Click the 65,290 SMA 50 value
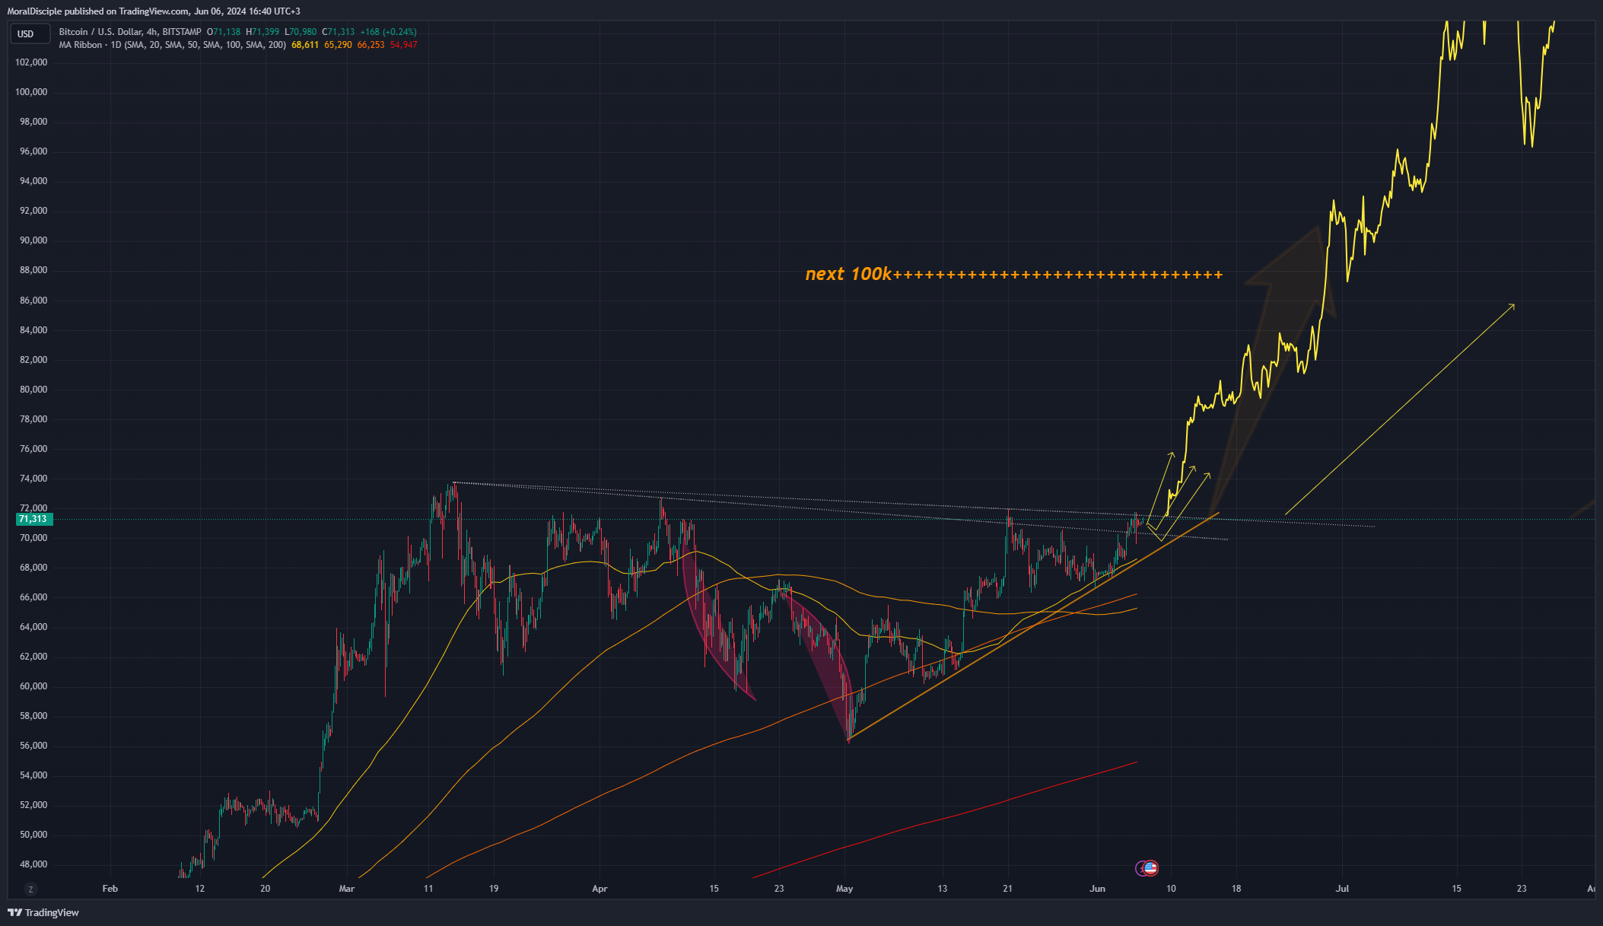 (338, 45)
